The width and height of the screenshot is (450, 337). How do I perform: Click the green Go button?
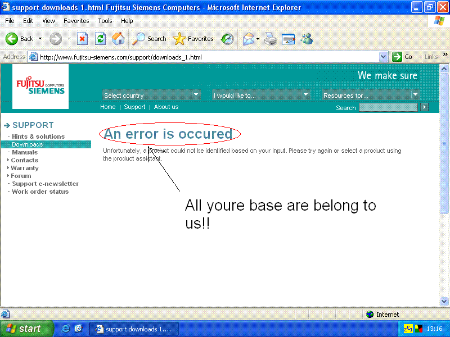point(402,57)
